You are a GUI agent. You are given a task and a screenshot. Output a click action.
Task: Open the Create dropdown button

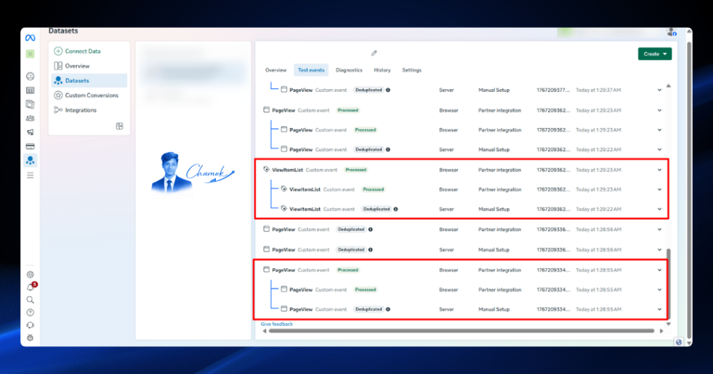click(x=655, y=54)
